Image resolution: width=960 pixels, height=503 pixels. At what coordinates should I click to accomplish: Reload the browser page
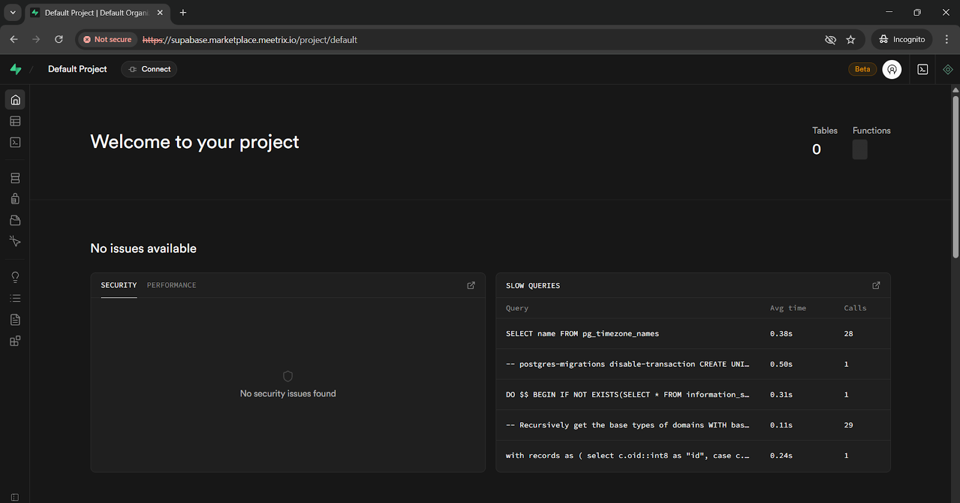tap(59, 40)
